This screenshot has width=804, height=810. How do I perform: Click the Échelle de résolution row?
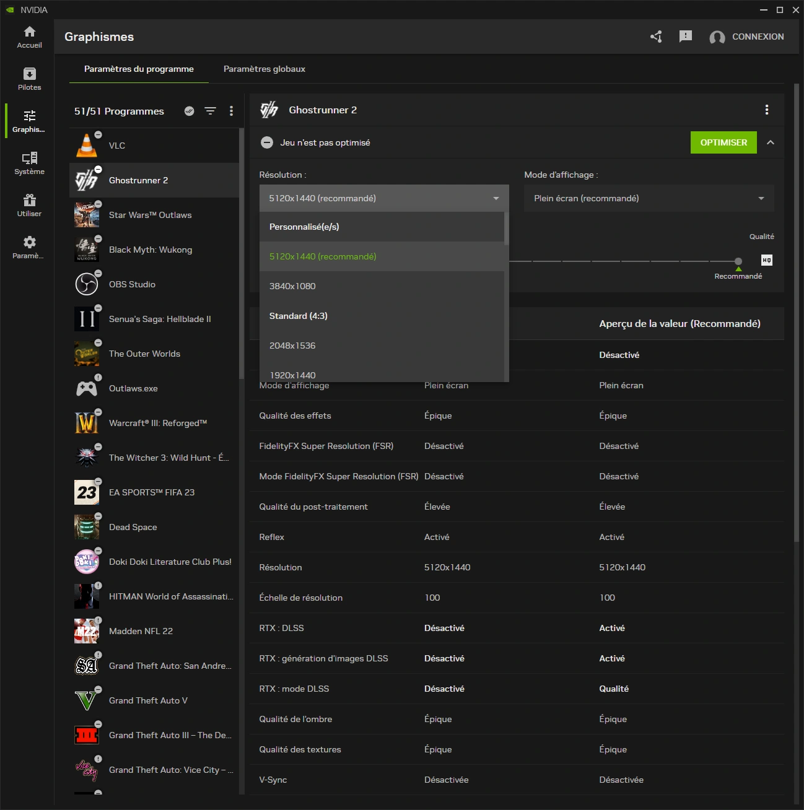pos(517,598)
